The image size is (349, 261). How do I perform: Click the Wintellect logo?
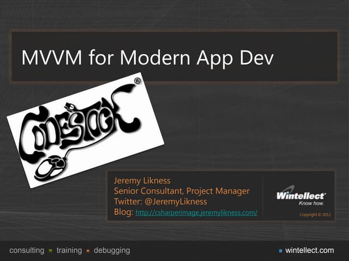[x=301, y=195]
